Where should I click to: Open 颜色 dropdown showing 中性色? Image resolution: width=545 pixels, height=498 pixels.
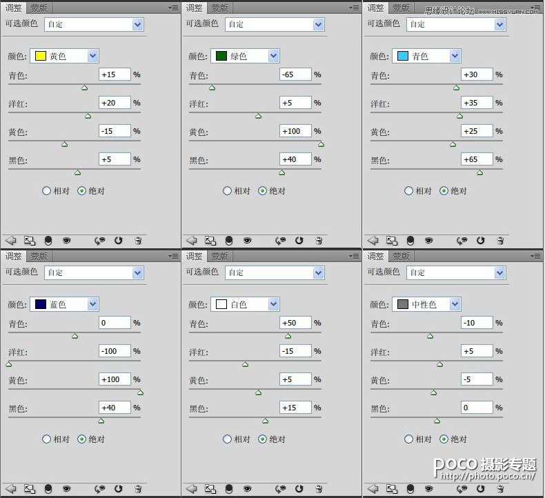(x=427, y=304)
